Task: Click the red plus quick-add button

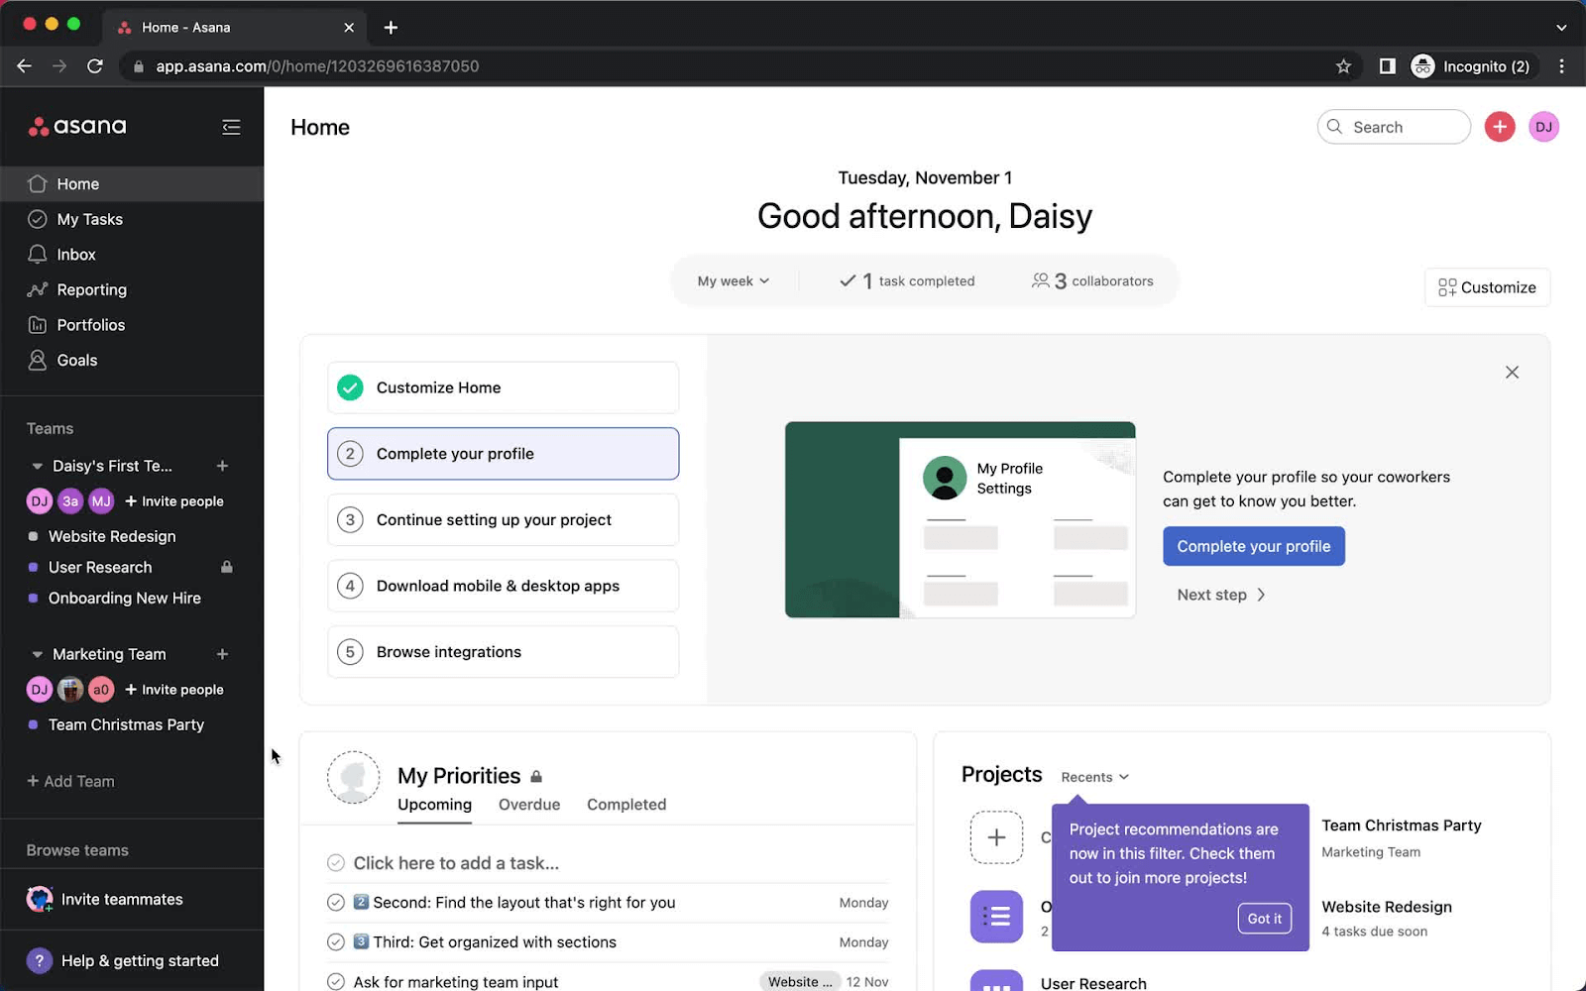Action: [x=1499, y=127]
